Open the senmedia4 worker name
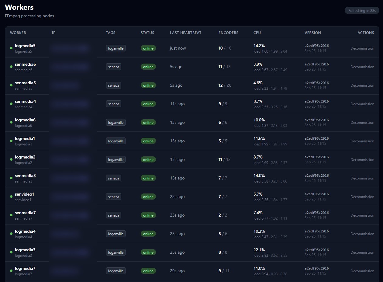This screenshot has height=282, width=383. 25,101
